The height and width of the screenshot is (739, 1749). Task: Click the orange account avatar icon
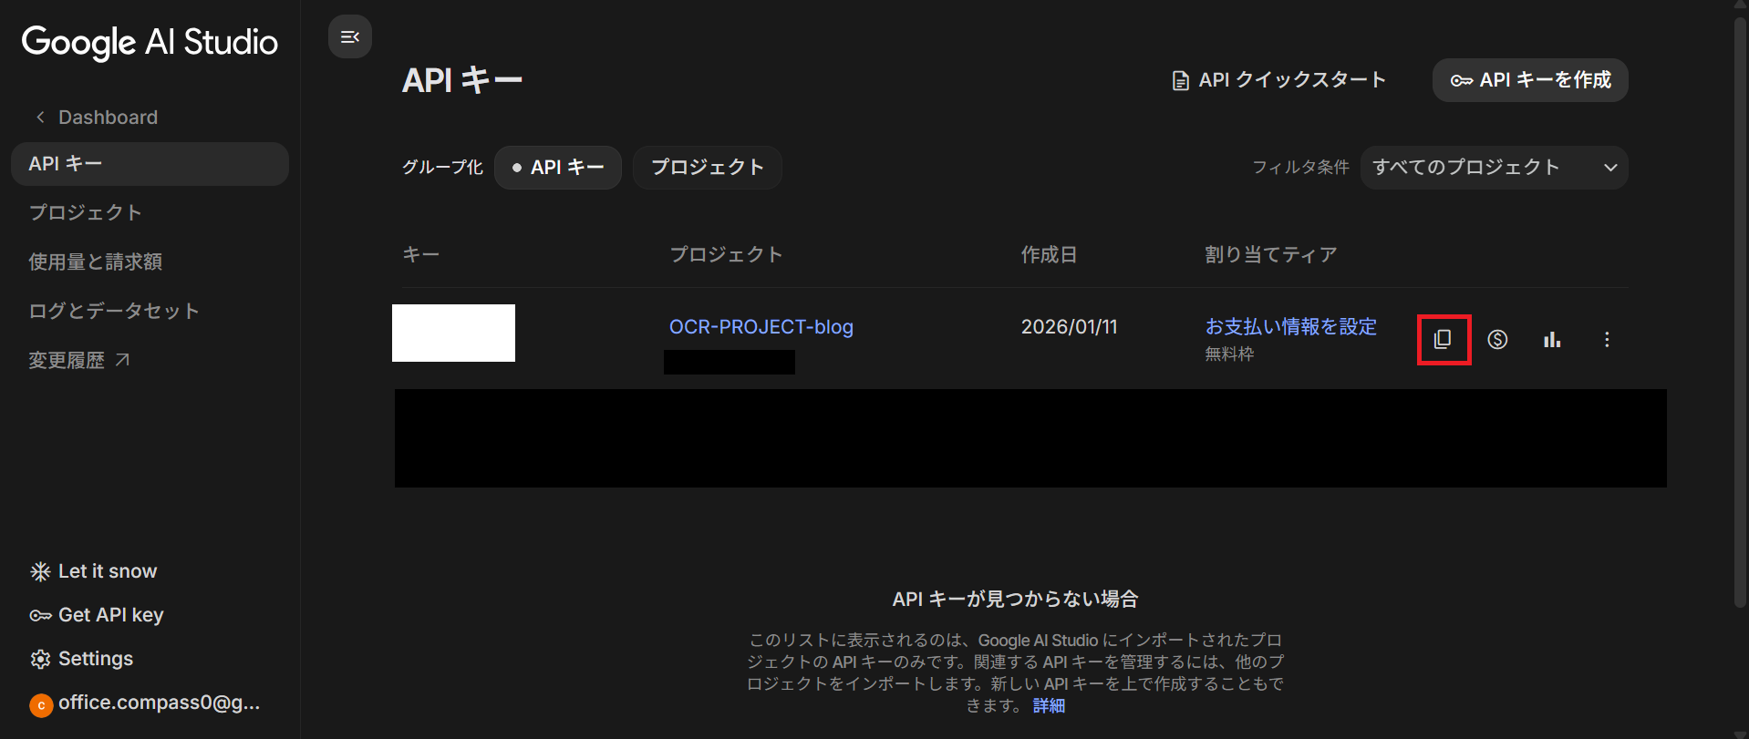tap(41, 705)
